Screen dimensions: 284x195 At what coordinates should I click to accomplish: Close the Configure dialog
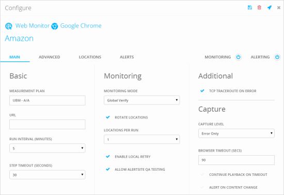(279, 8)
